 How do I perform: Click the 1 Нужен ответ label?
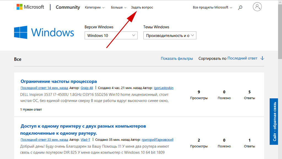coord(31,109)
